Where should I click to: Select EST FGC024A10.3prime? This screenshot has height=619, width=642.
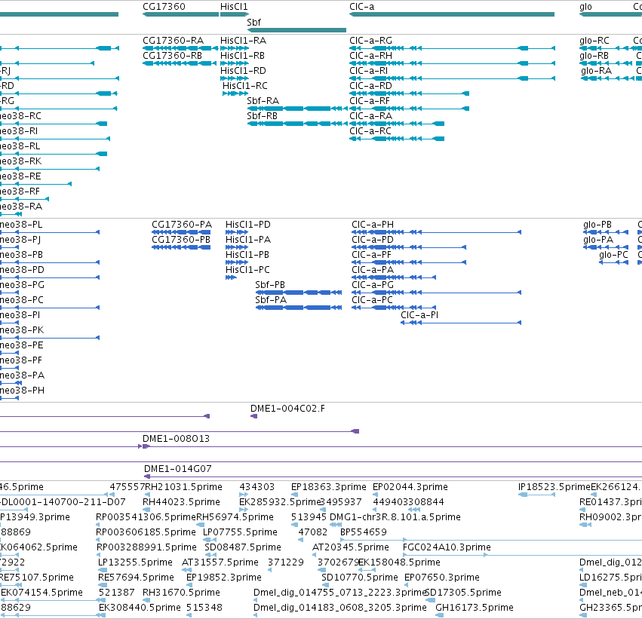tap(523, 555)
